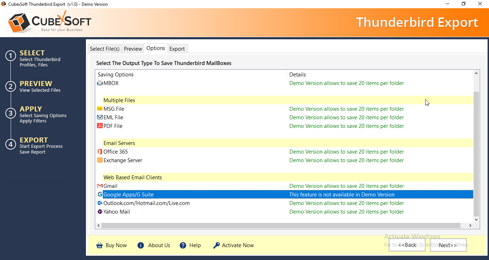This screenshot has height=260, width=489.
Task: Click the step 3 APPLY circle
Action: (x=11, y=113)
